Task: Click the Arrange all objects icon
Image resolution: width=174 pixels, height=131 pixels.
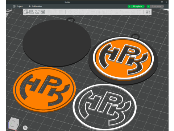Action: (x=43, y=12)
